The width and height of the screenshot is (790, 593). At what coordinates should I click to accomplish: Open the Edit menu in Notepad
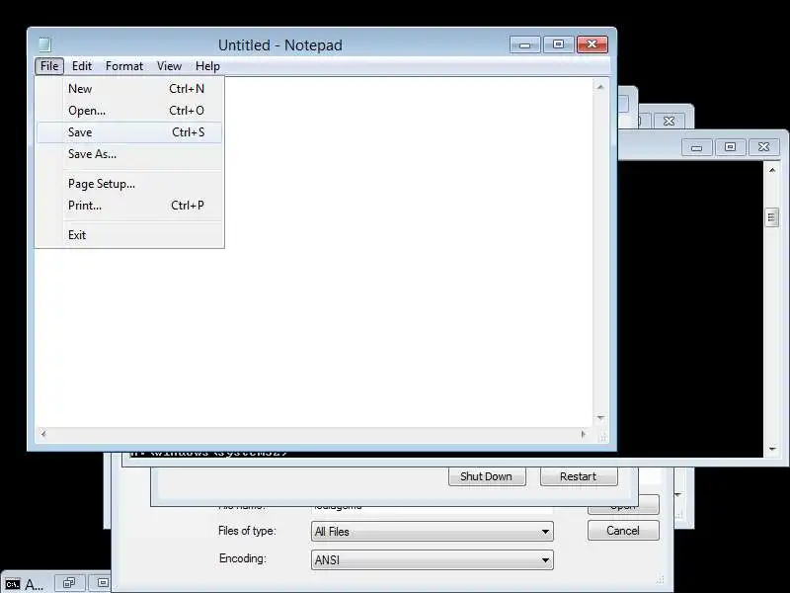click(82, 66)
